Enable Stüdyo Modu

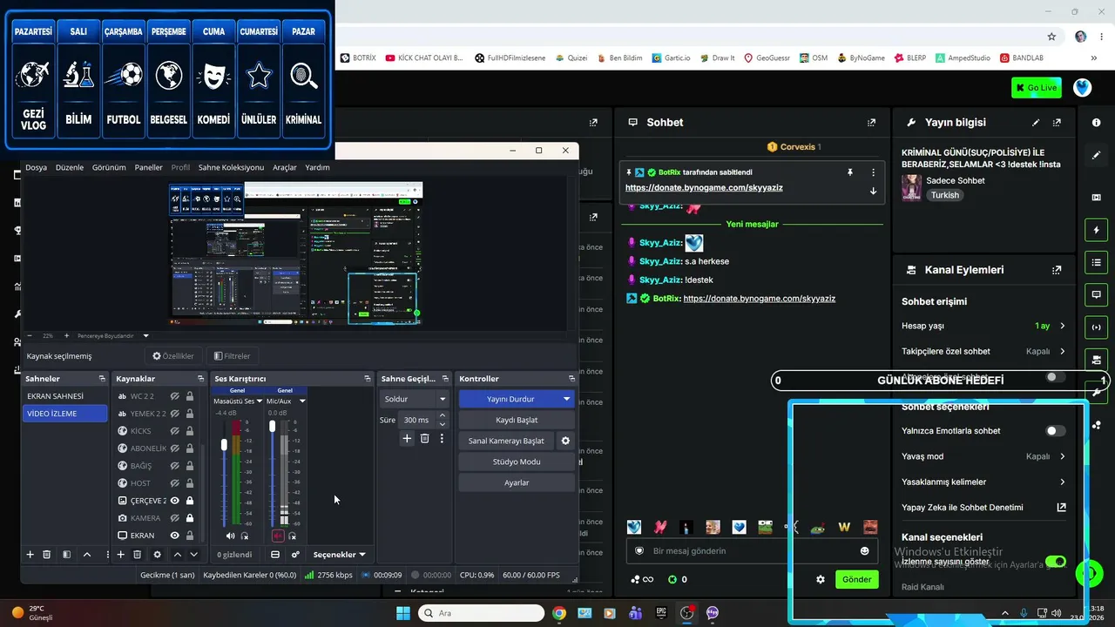coord(517,462)
